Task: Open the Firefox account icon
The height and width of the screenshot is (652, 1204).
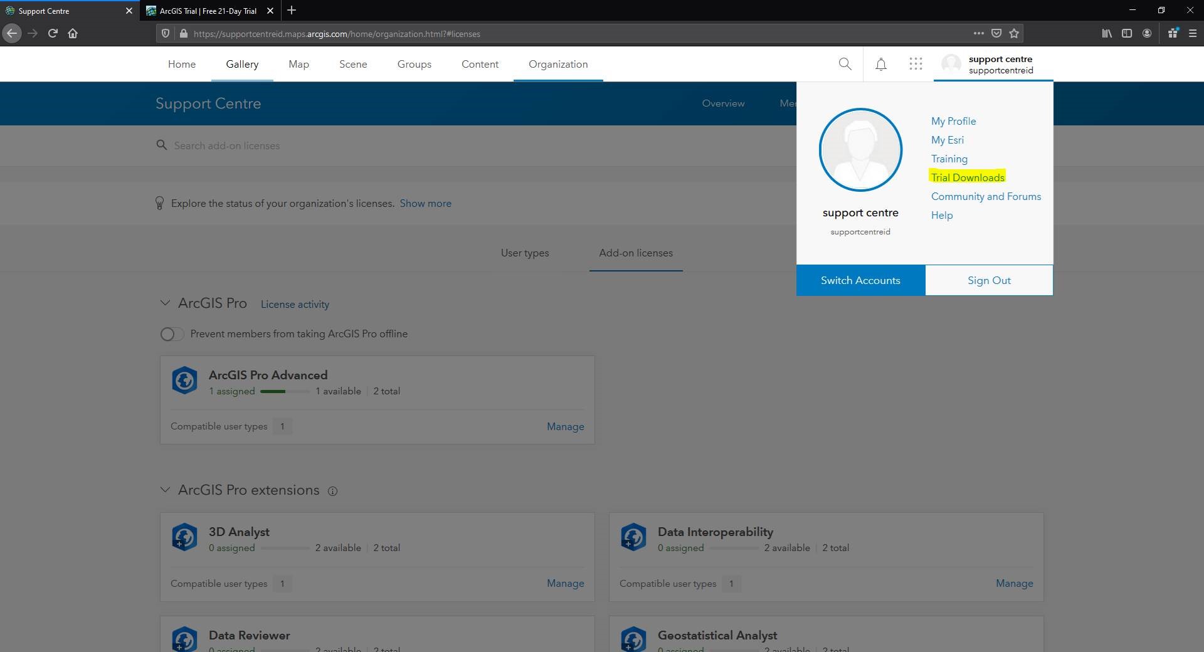Action: tap(1147, 33)
